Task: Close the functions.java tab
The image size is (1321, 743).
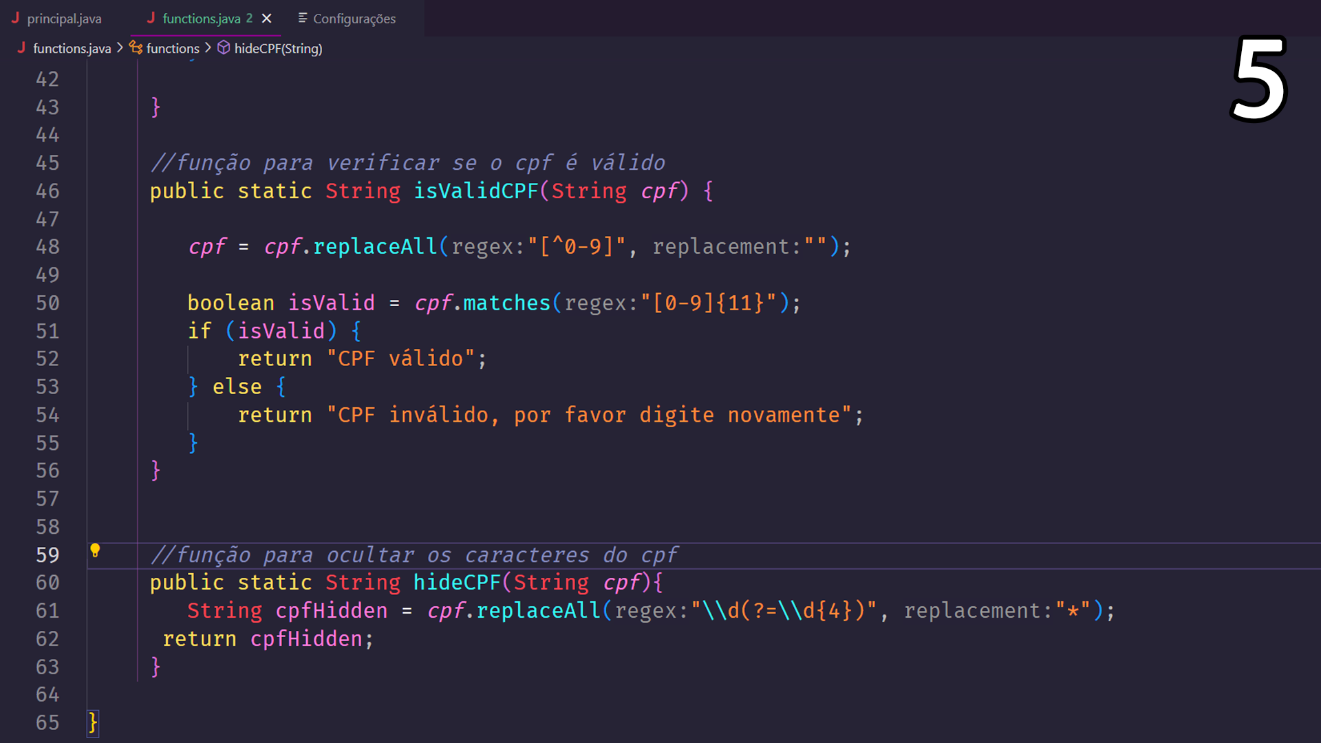Action: 267,19
